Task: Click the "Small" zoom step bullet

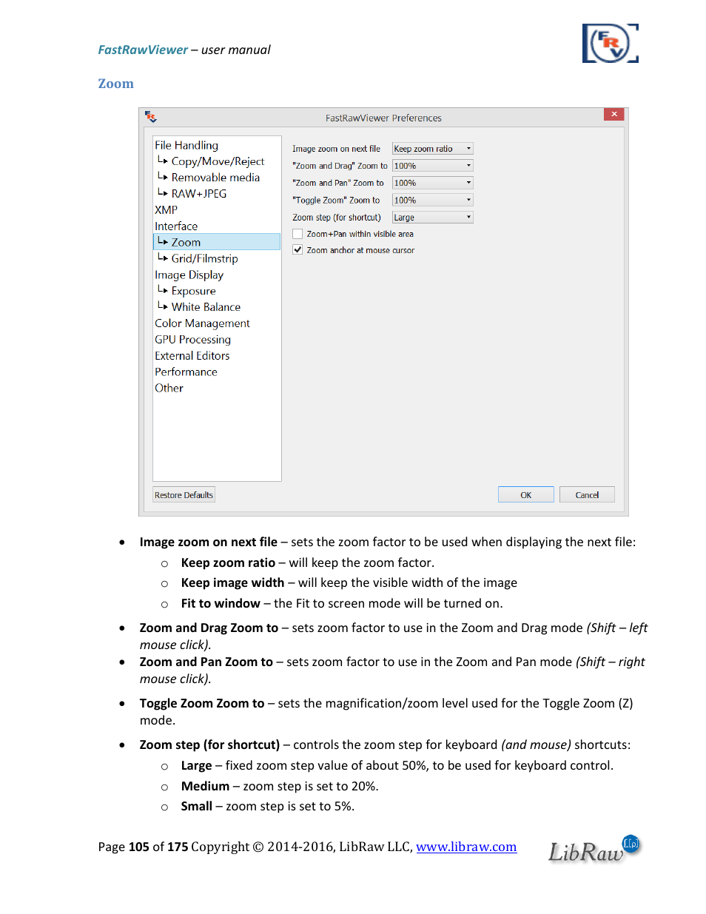Action: click(x=196, y=807)
